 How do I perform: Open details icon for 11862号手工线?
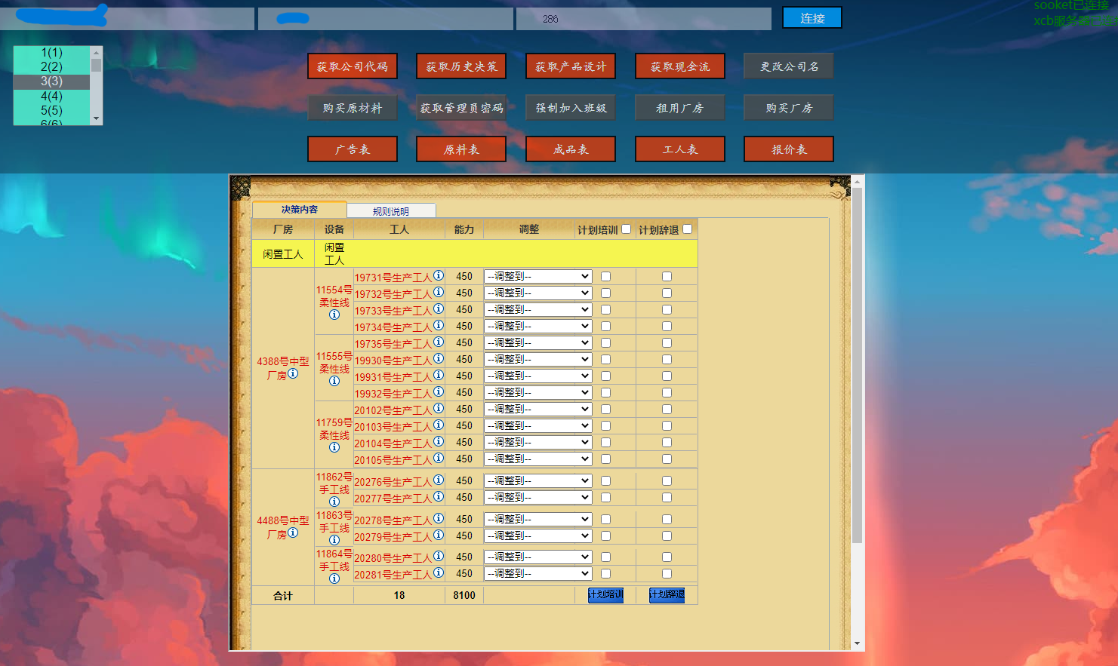click(x=334, y=501)
